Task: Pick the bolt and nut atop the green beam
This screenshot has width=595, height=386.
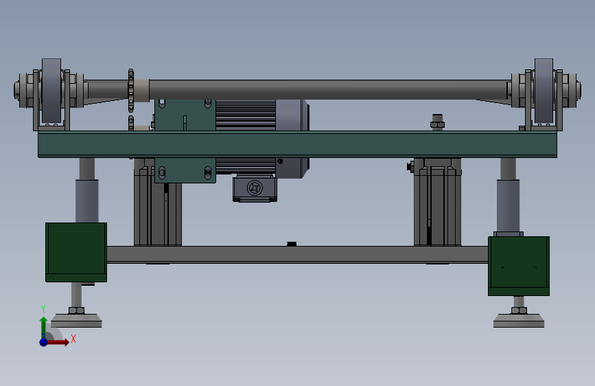Action: coord(438,122)
